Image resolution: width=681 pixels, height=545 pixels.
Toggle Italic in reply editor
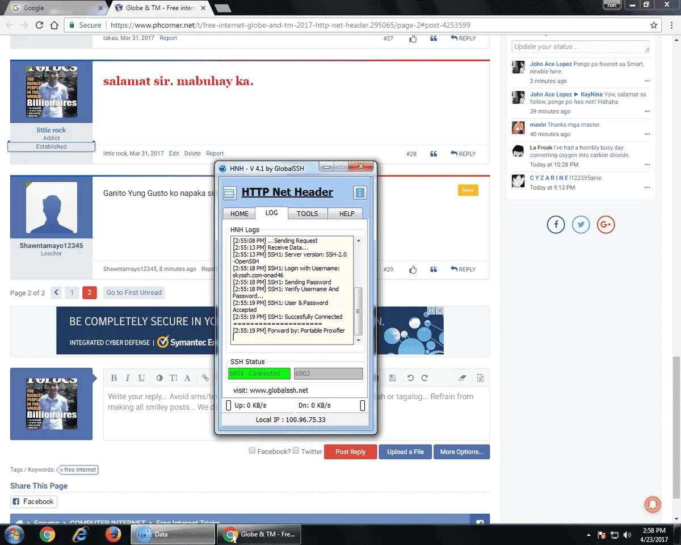click(128, 378)
